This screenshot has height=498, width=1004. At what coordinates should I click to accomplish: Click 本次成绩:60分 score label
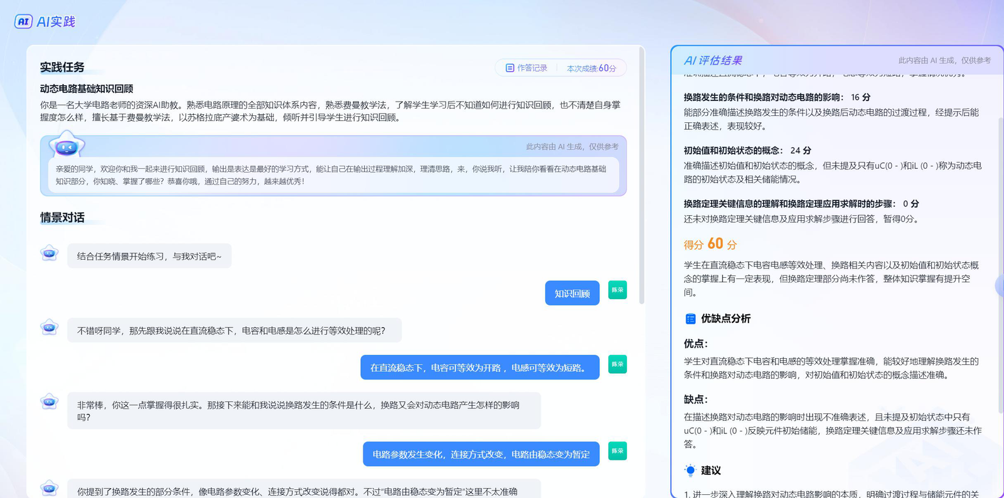pyautogui.click(x=591, y=68)
